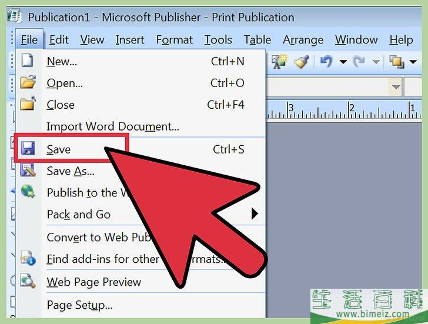Click the Close folder icon

28,103
